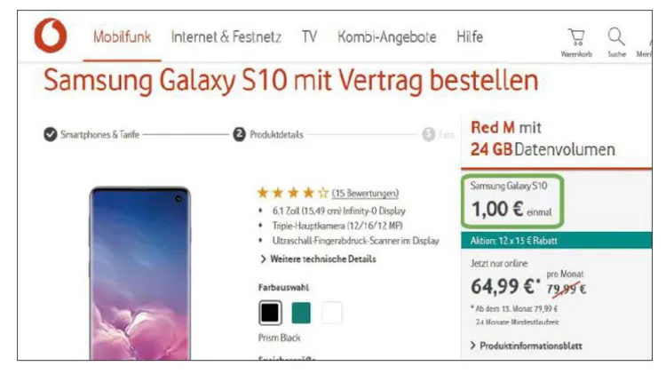The height and width of the screenshot is (374, 666).
Task: Click the Aktion 12 x 15 € Rabatt banner
Action: [x=557, y=241]
